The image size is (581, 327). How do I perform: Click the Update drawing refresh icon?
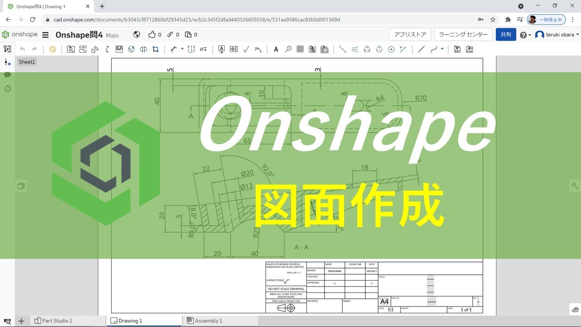pos(53,49)
